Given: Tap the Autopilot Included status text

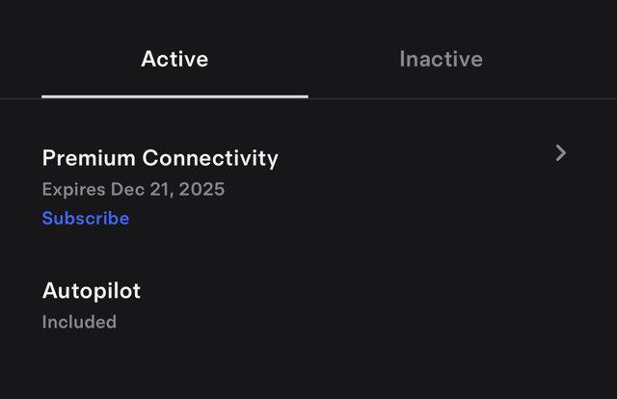Looking at the screenshot, I should point(79,322).
